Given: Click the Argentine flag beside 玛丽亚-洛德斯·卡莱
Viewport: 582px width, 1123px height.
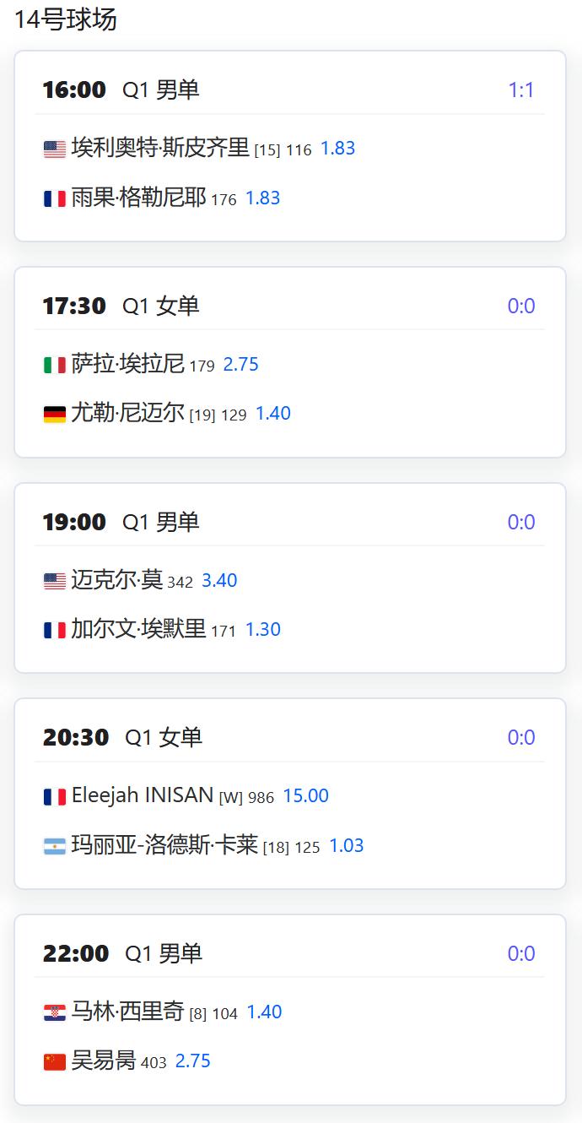Looking at the screenshot, I should (55, 847).
